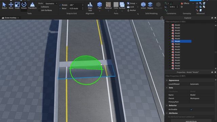The width and height of the screenshot is (217, 122).
Task: Collapse the Behavior section
Action: 167,105
